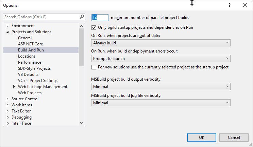The height and width of the screenshot is (147, 253).
Task: Open MSBuild log file verbosity dropdown
Action: pyautogui.click(x=161, y=103)
